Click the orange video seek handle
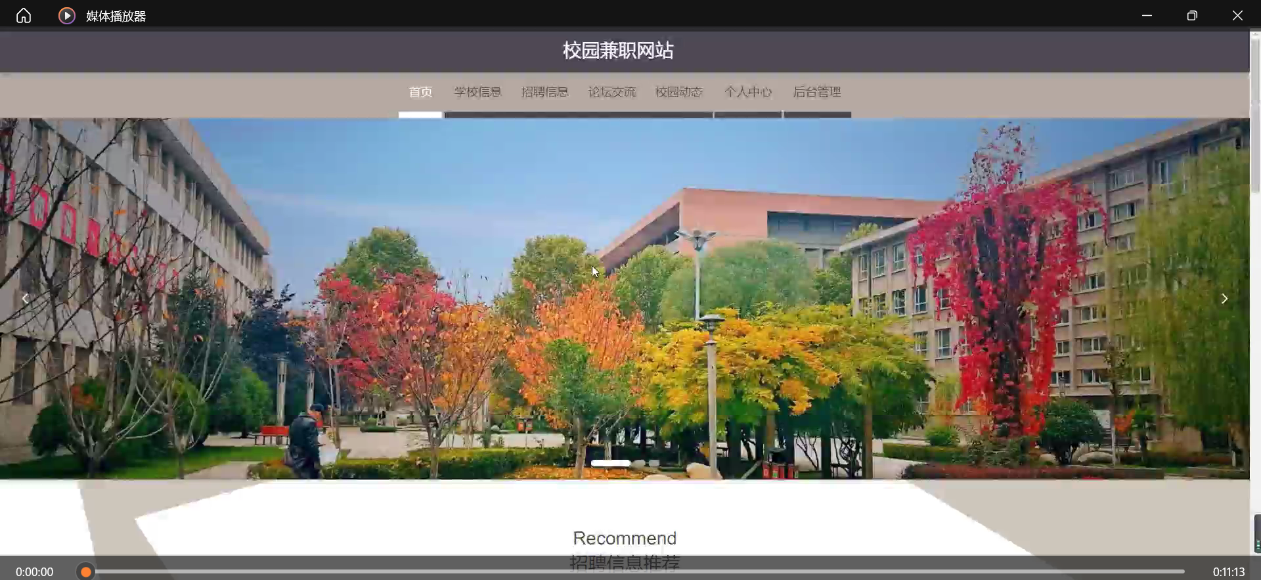Screen dimensions: 1261x580 pos(86,572)
